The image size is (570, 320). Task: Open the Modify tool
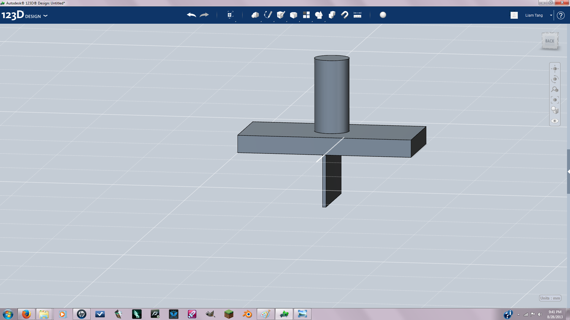click(293, 15)
